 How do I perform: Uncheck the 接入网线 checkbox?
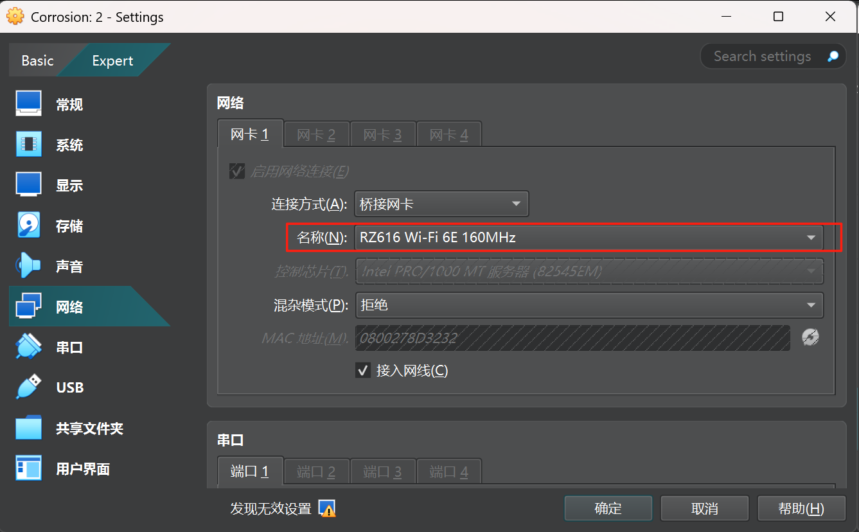tap(363, 370)
